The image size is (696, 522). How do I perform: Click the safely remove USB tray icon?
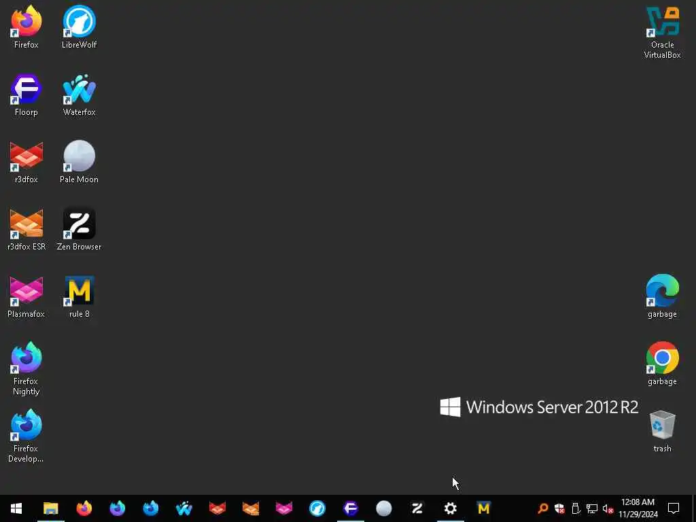(576, 508)
